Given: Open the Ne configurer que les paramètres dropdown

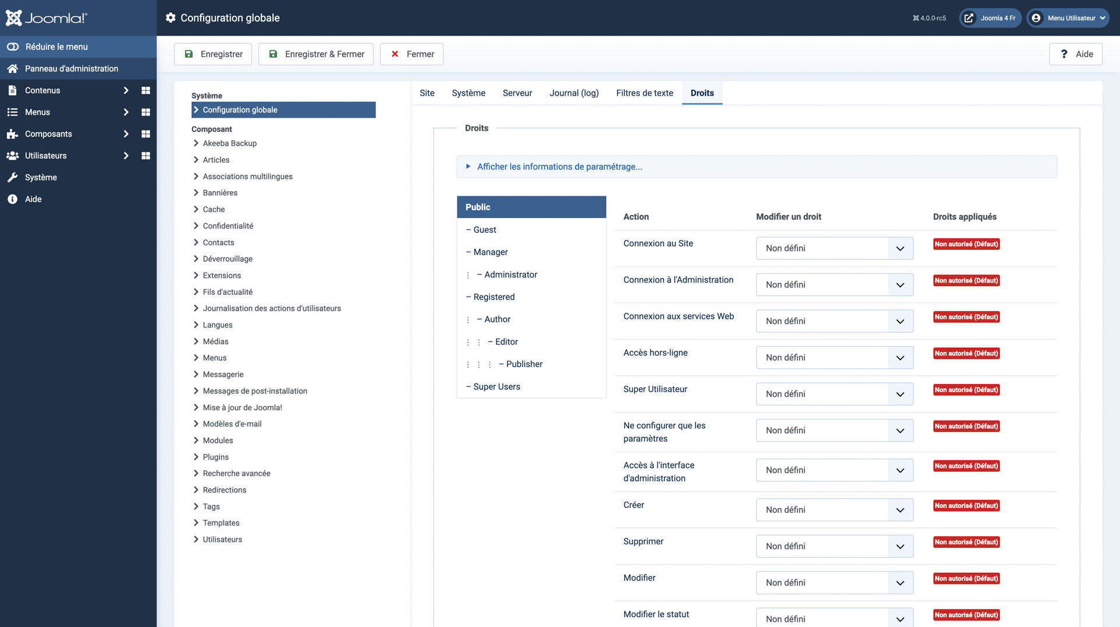Looking at the screenshot, I should [835, 431].
